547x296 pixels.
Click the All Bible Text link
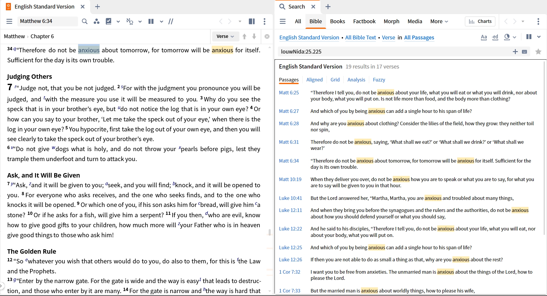click(x=361, y=37)
